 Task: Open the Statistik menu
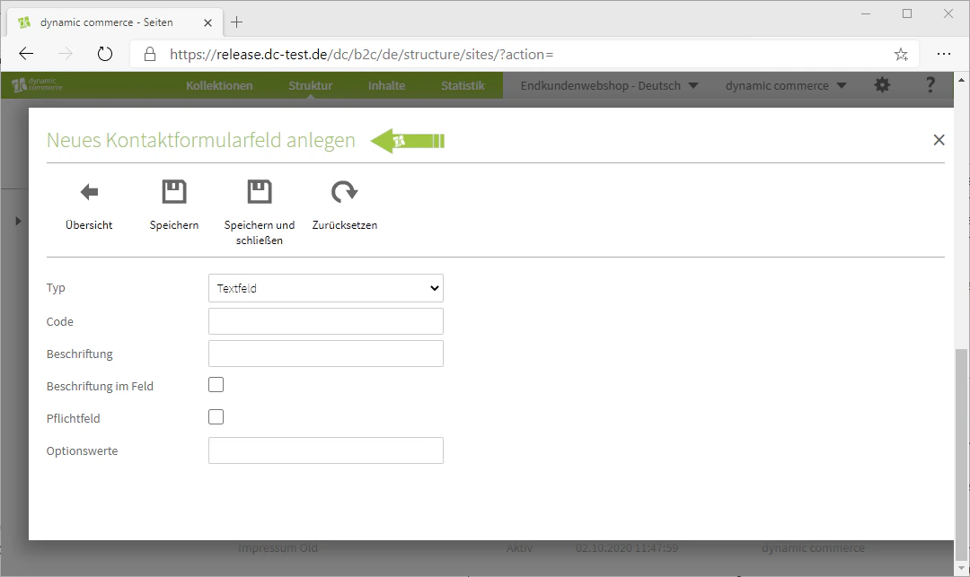[463, 86]
